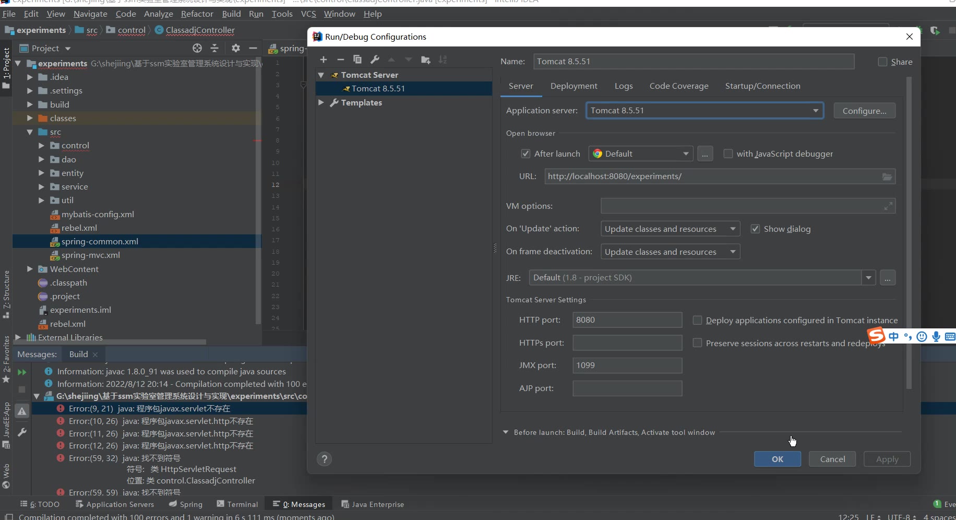The height and width of the screenshot is (520, 956).
Task: Create new folder icon in dialog toolbar
Action: point(426,60)
